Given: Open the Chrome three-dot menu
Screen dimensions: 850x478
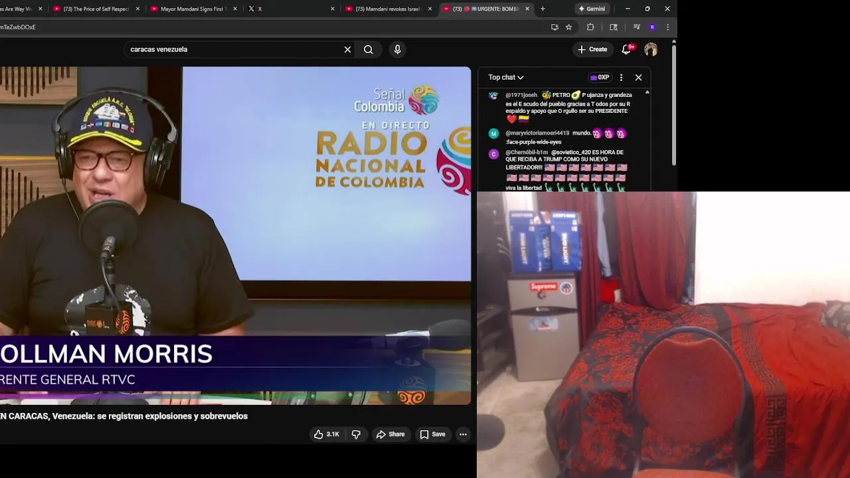Looking at the screenshot, I should (667, 27).
